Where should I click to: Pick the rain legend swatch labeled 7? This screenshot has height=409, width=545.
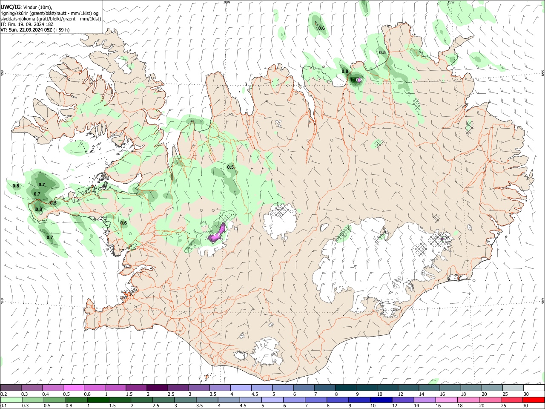tap(316, 400)
